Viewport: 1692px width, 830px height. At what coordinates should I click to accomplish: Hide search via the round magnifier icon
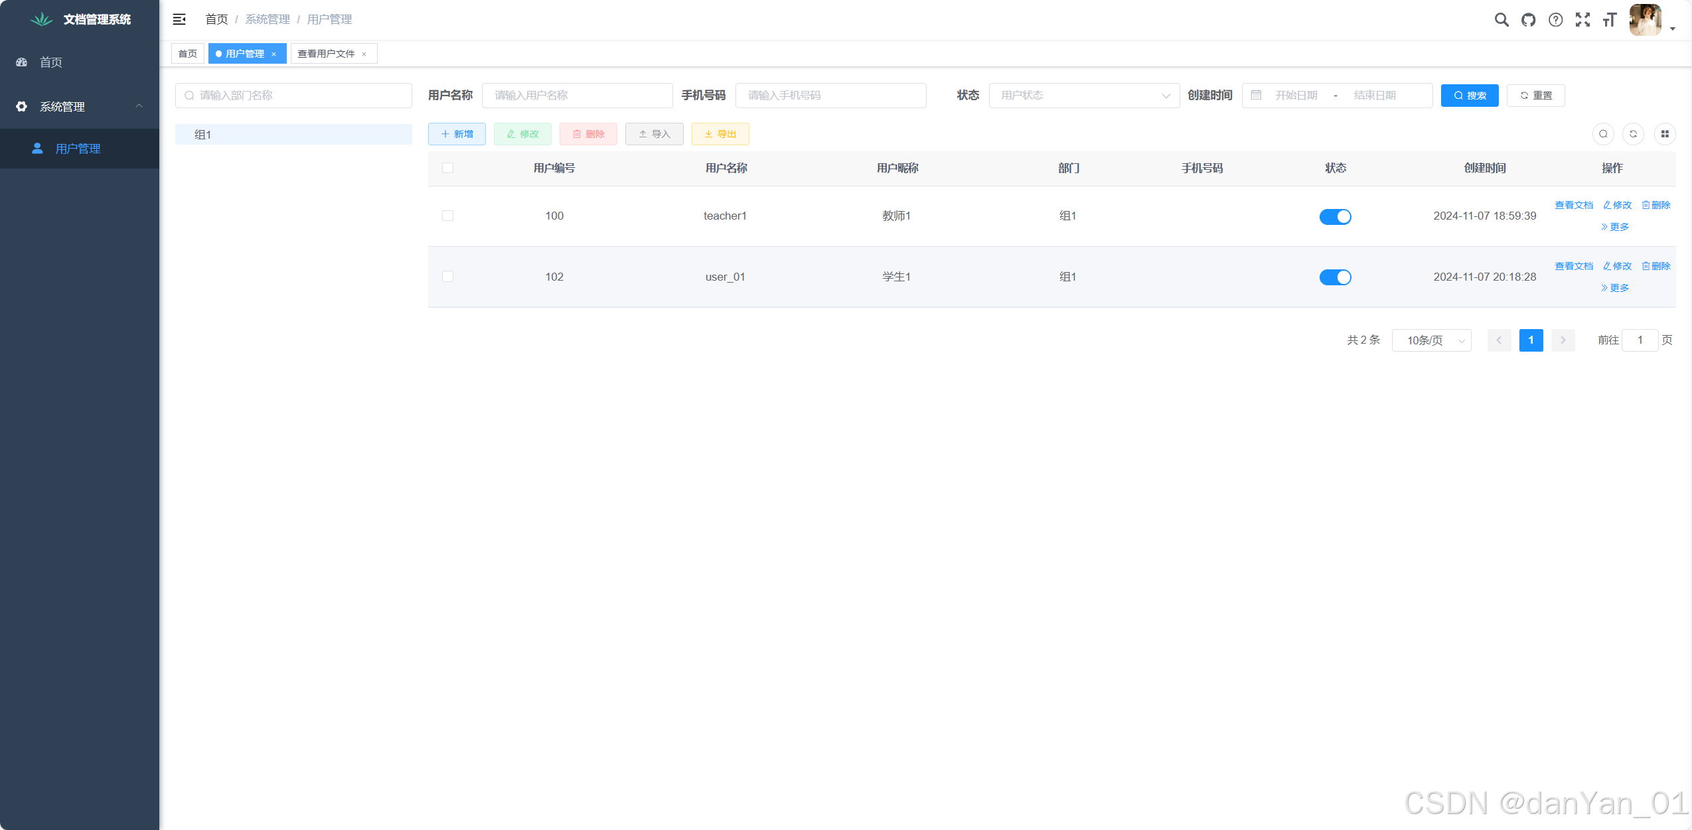(x=1602, y=134)
